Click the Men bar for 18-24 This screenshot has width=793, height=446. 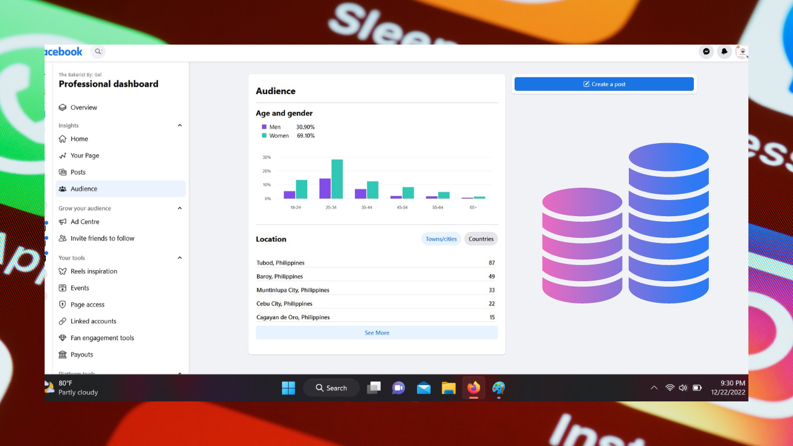click(x=289, y=195)
